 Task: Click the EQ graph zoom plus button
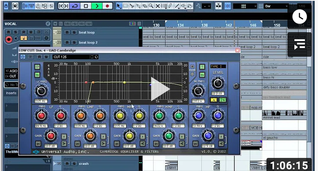click(x=192, y=66)
